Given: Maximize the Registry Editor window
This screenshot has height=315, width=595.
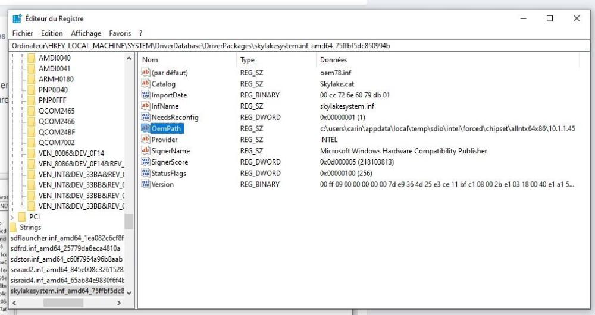Looking at the screenshot, I should (549, 18).
